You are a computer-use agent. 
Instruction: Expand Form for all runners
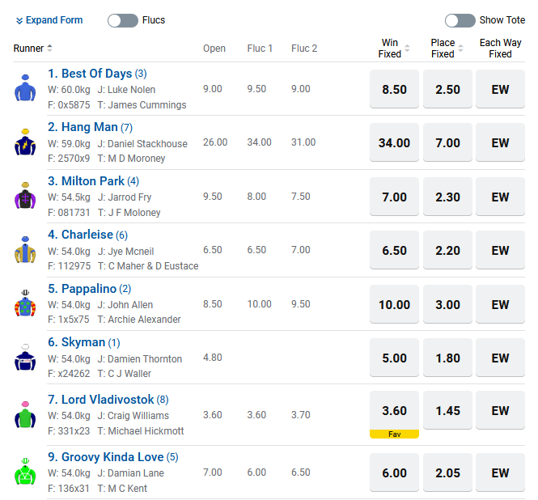pyautogui.click(x=49, y=20)
